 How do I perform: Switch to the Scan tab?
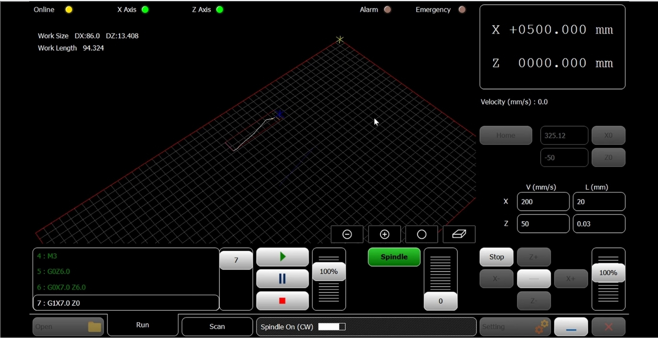[217, 327]
